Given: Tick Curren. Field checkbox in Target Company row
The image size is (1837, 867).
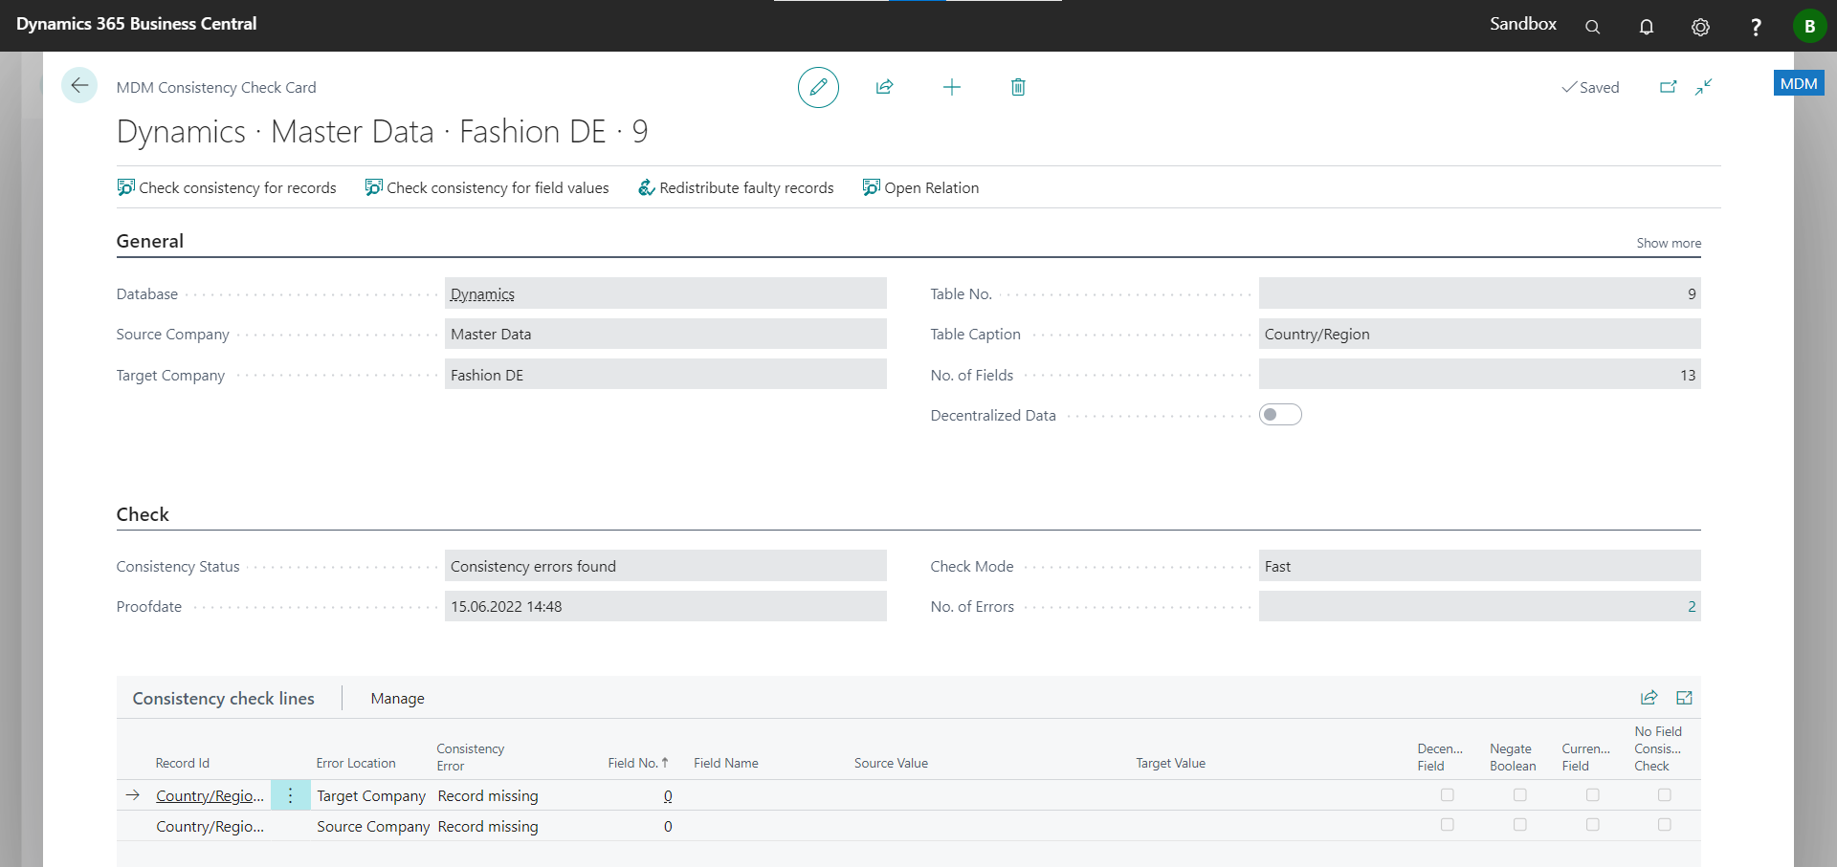Looking at the screenshot, I should tap(1593, 795).
